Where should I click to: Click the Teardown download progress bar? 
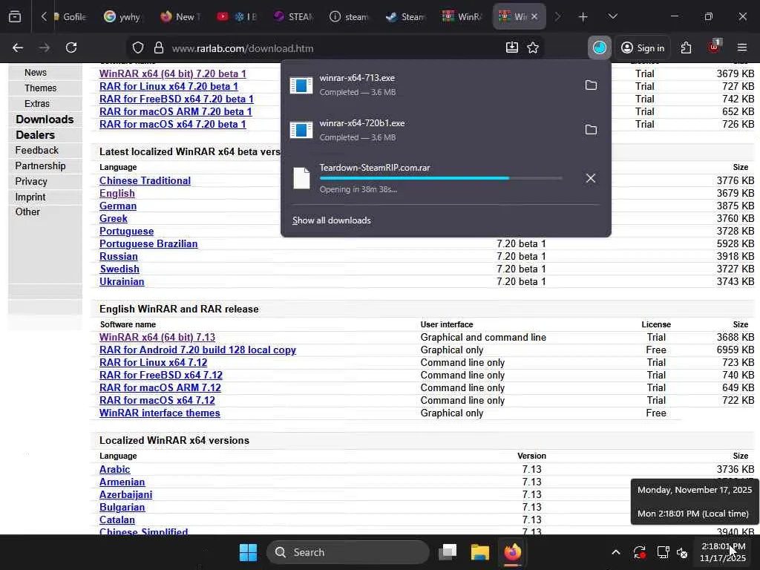[441, 178]
